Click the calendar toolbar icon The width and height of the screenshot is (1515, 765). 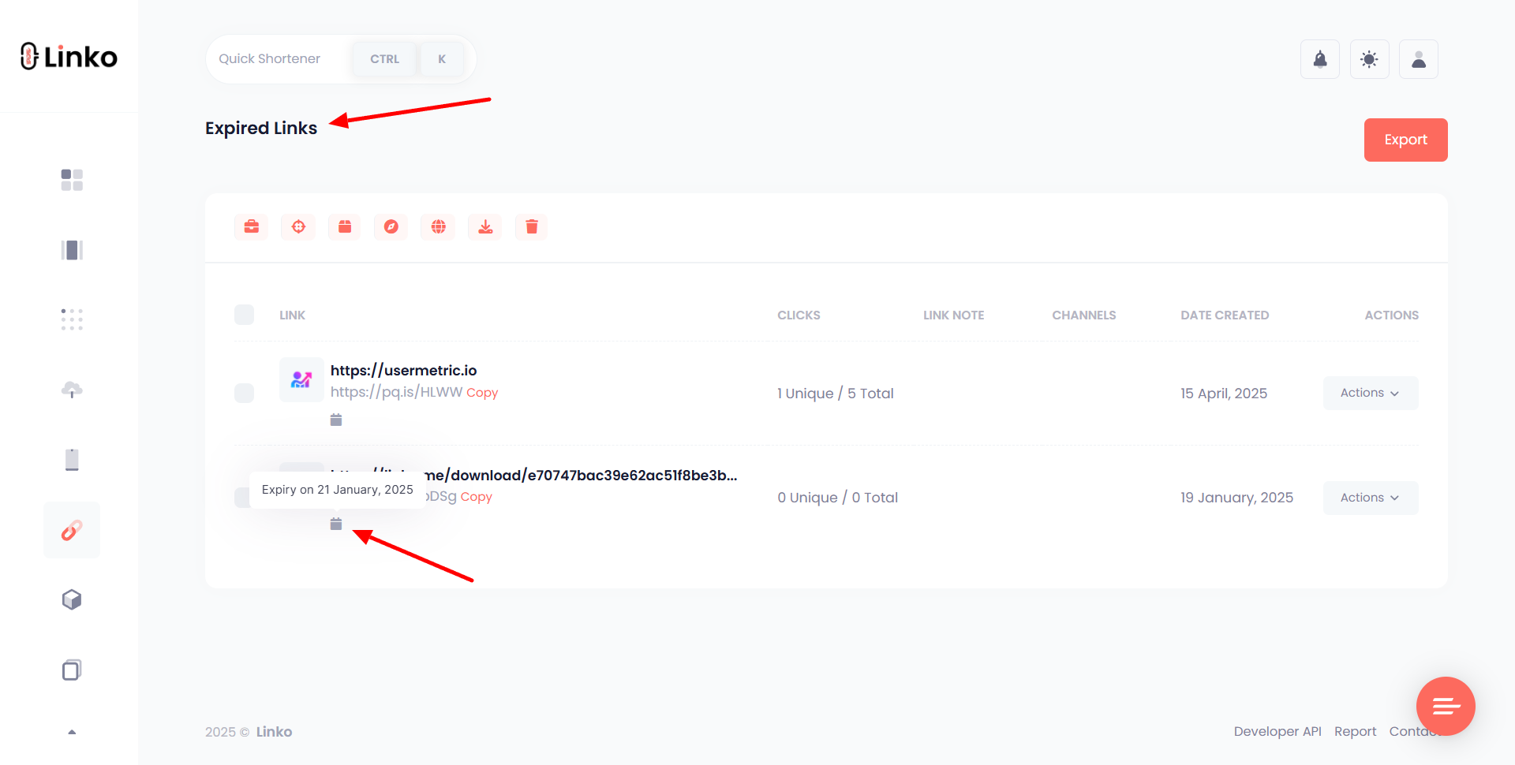[345, 227]
